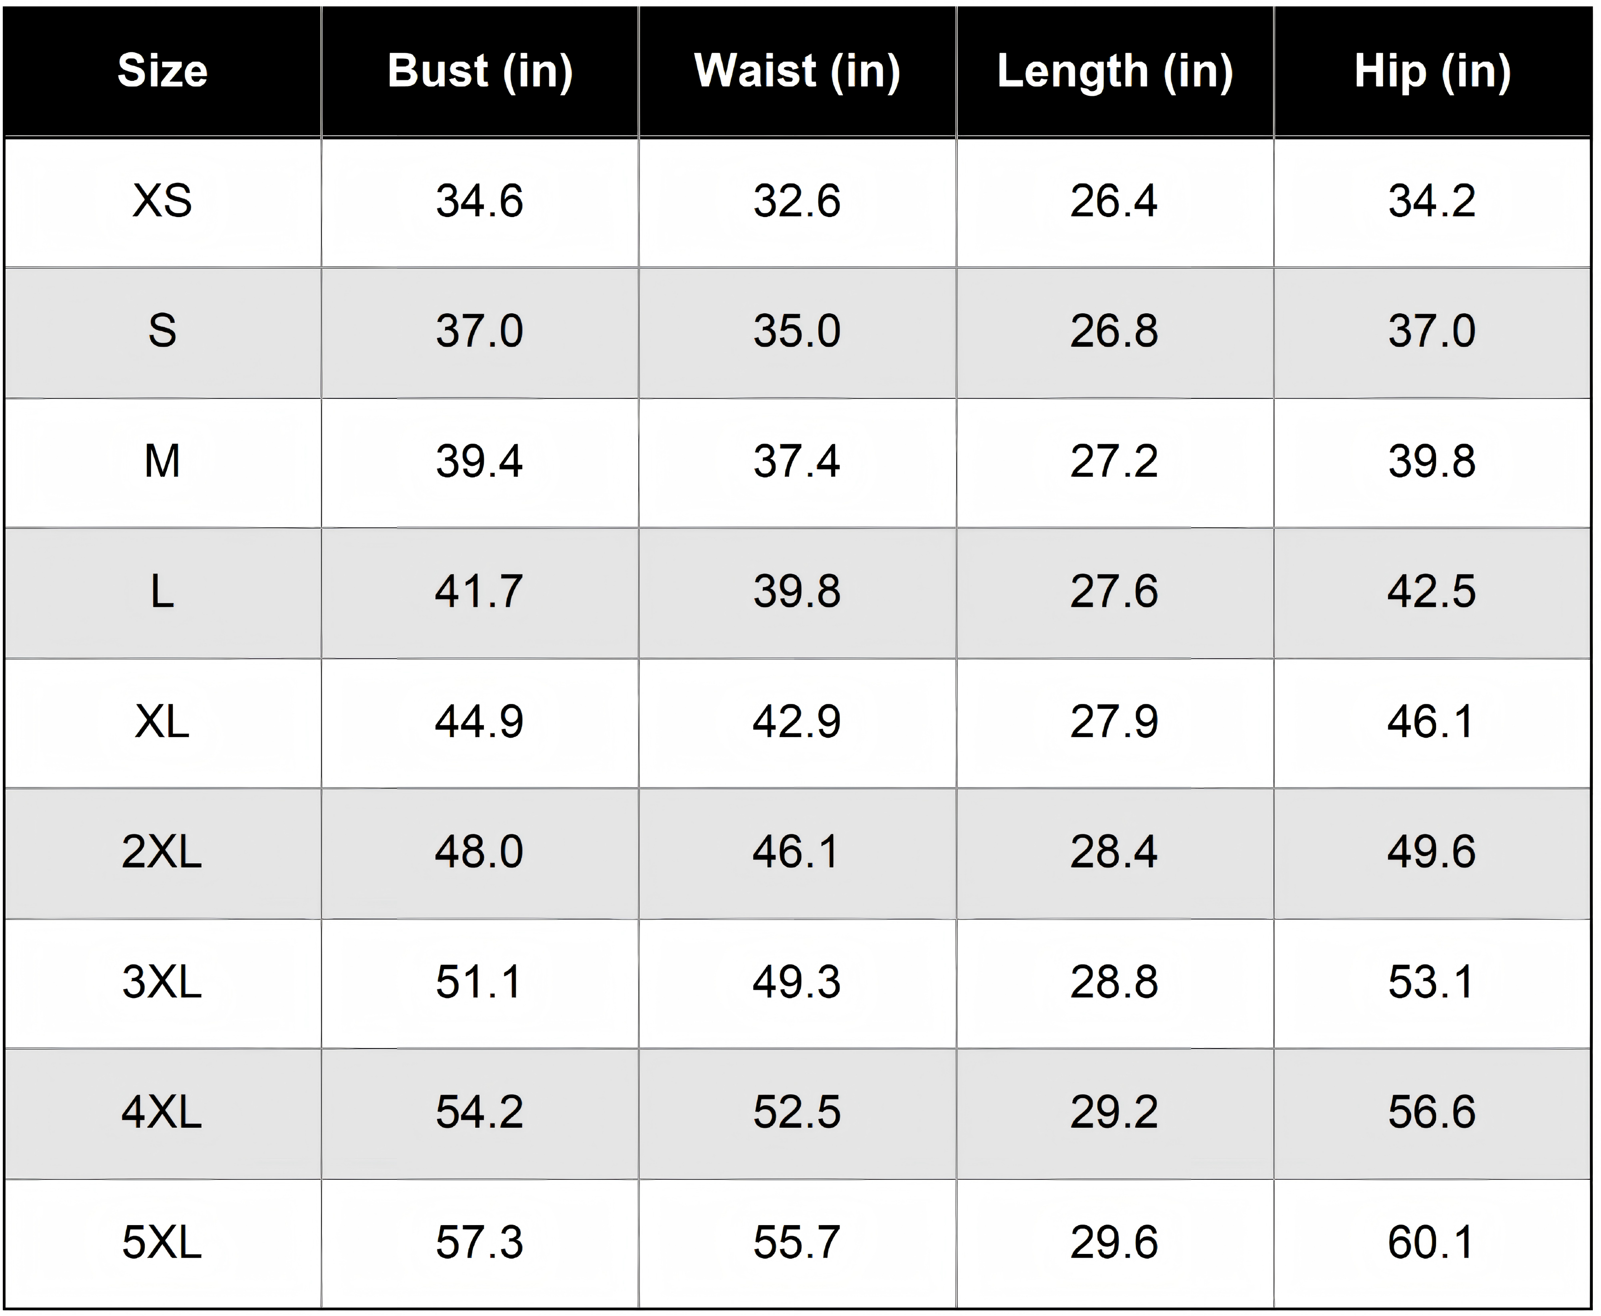Viewport: 1601px width, 1316px height.
Task: Click the Waist (in) column header
Action: (x=797, y=71)
